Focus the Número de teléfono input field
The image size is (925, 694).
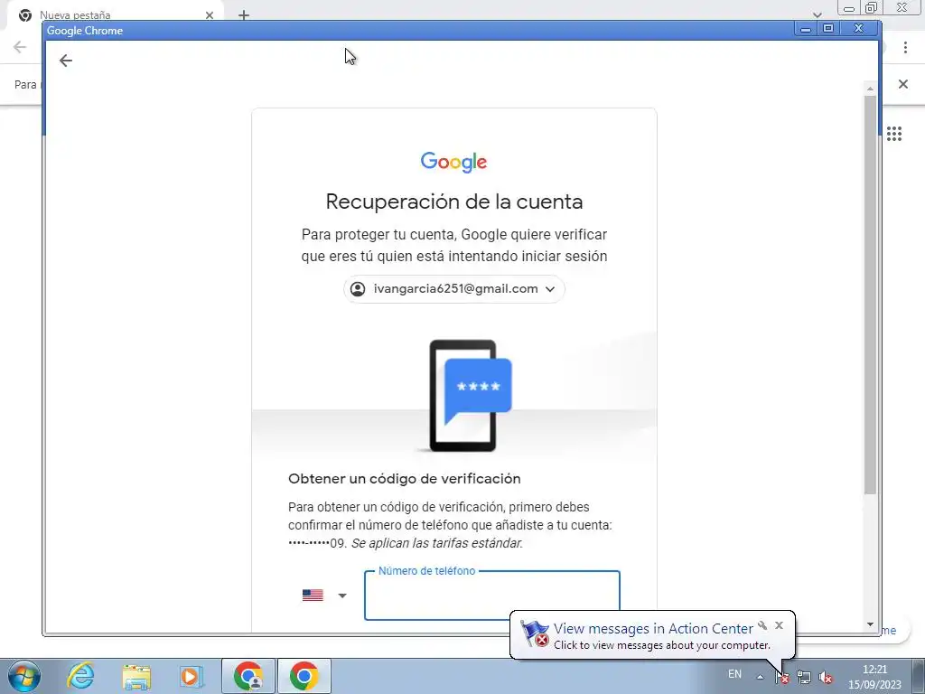(x=492, y=596)
